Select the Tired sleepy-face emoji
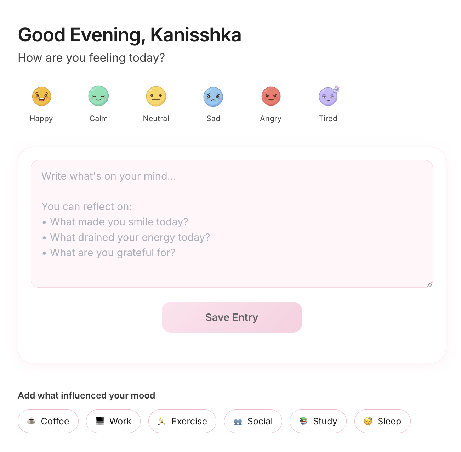 coord(328,96)
